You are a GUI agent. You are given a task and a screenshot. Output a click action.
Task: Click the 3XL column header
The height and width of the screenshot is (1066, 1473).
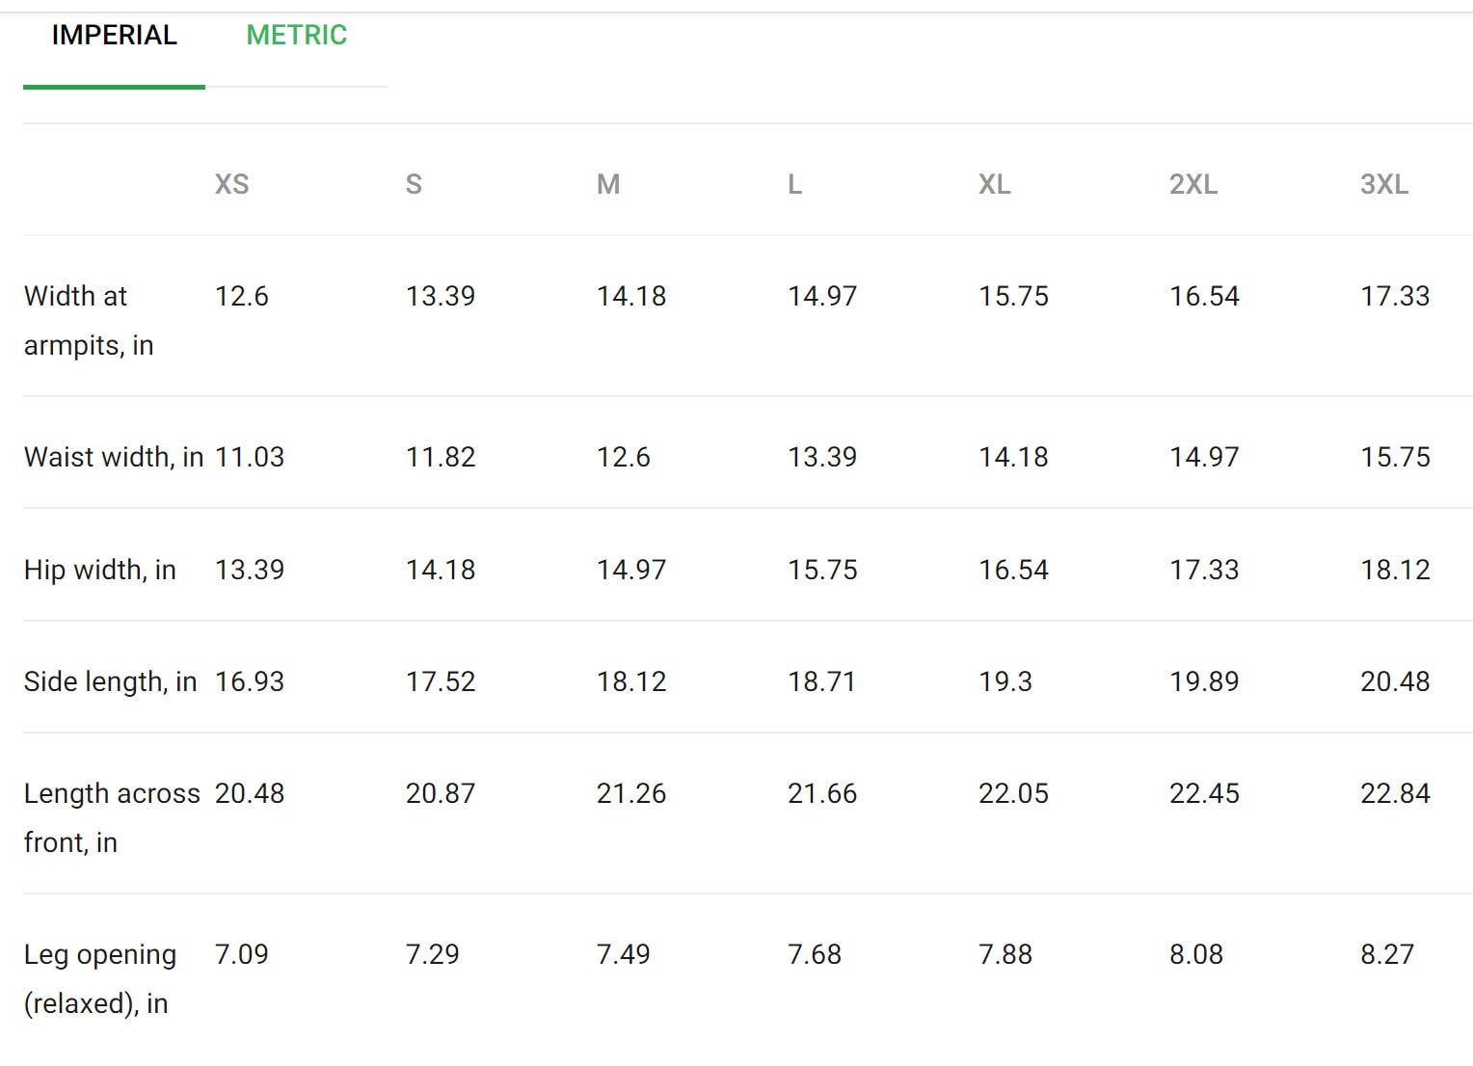(x=1384, y=184)
